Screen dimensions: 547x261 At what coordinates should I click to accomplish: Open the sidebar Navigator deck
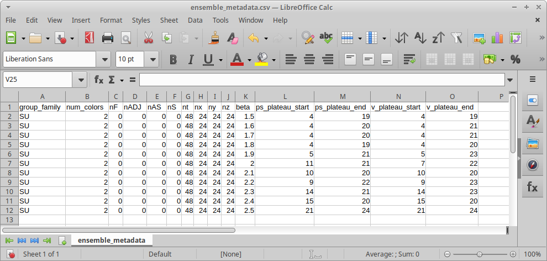(532, 165)
